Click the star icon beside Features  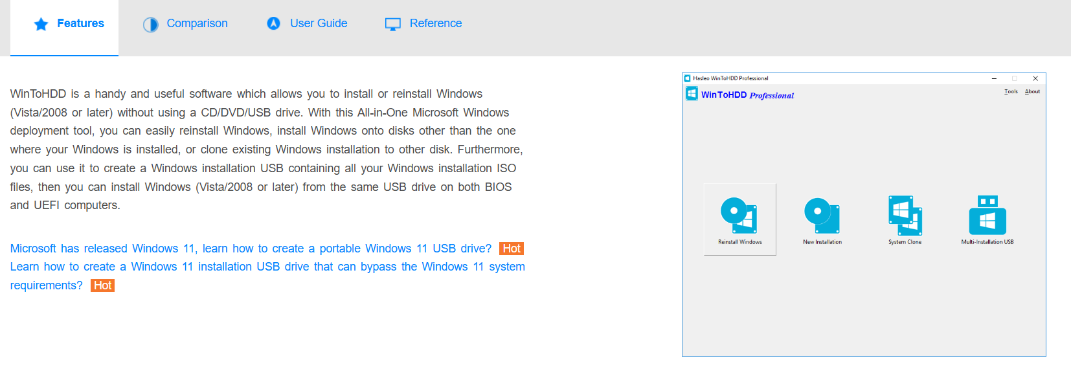pyautogui.click(x=41, y=24)
